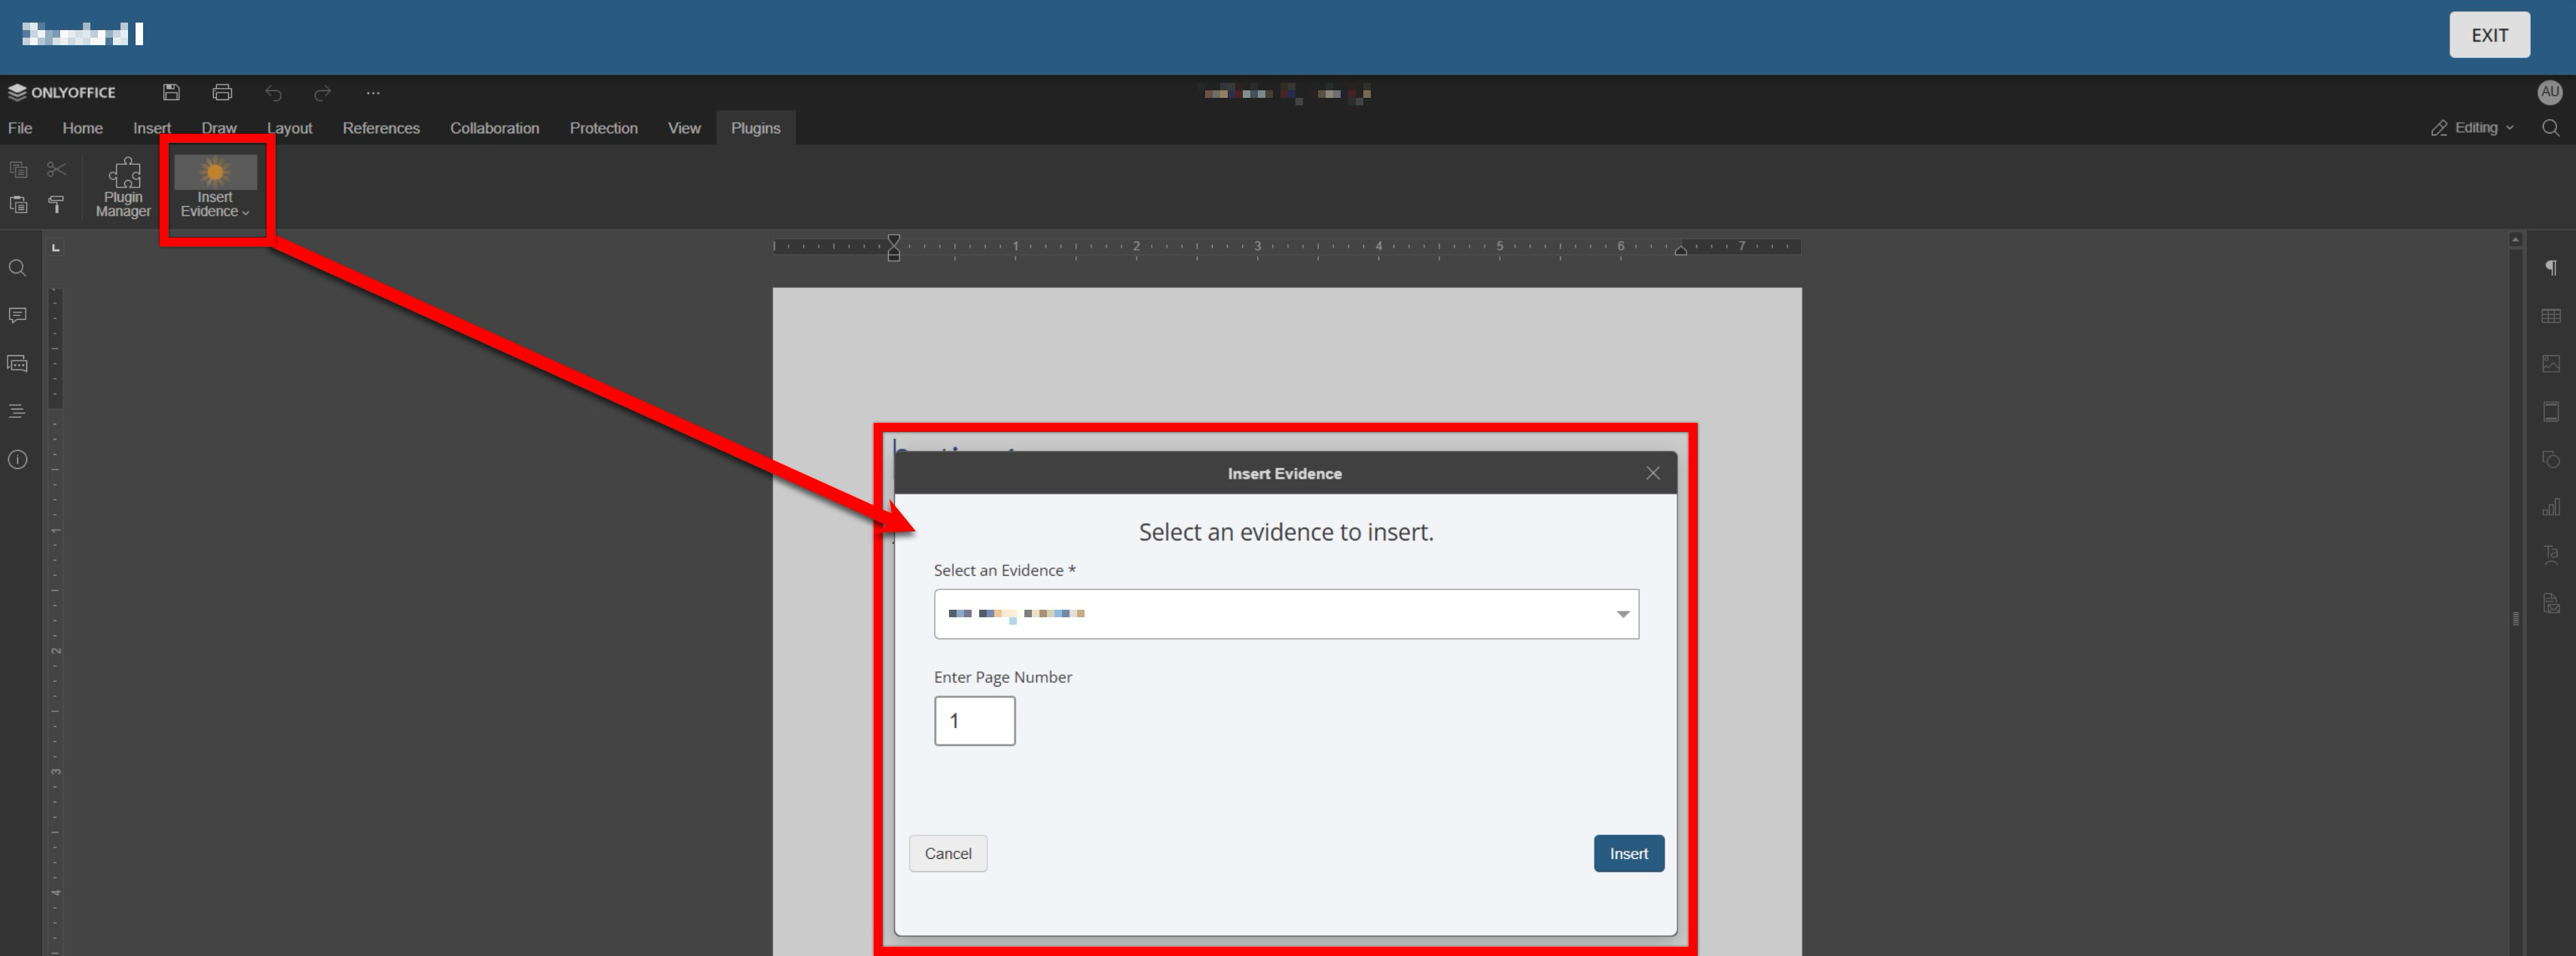Open the Select an Evidence combo box

(x=1286, y=614)
